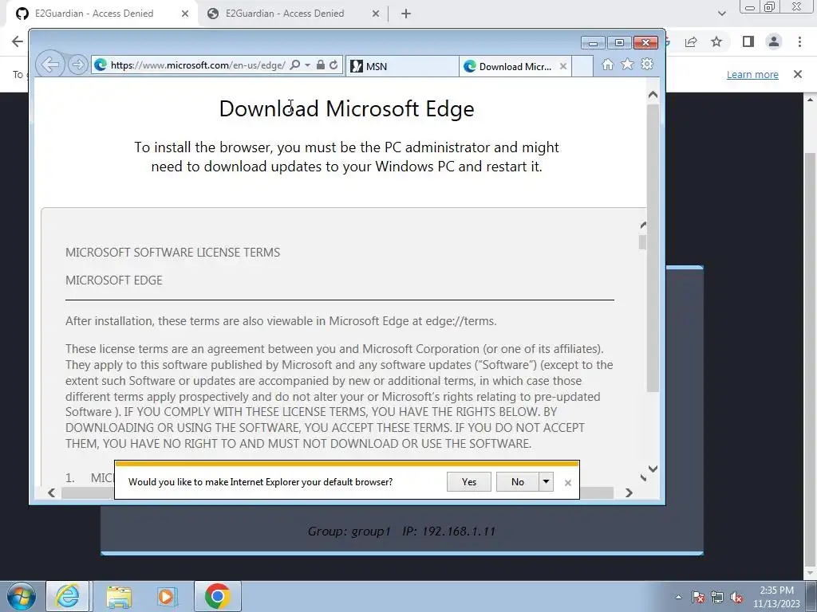The image size is (817, 612).
Task: Click the Download Microsoft Edge heading
Action: [346, 108]
